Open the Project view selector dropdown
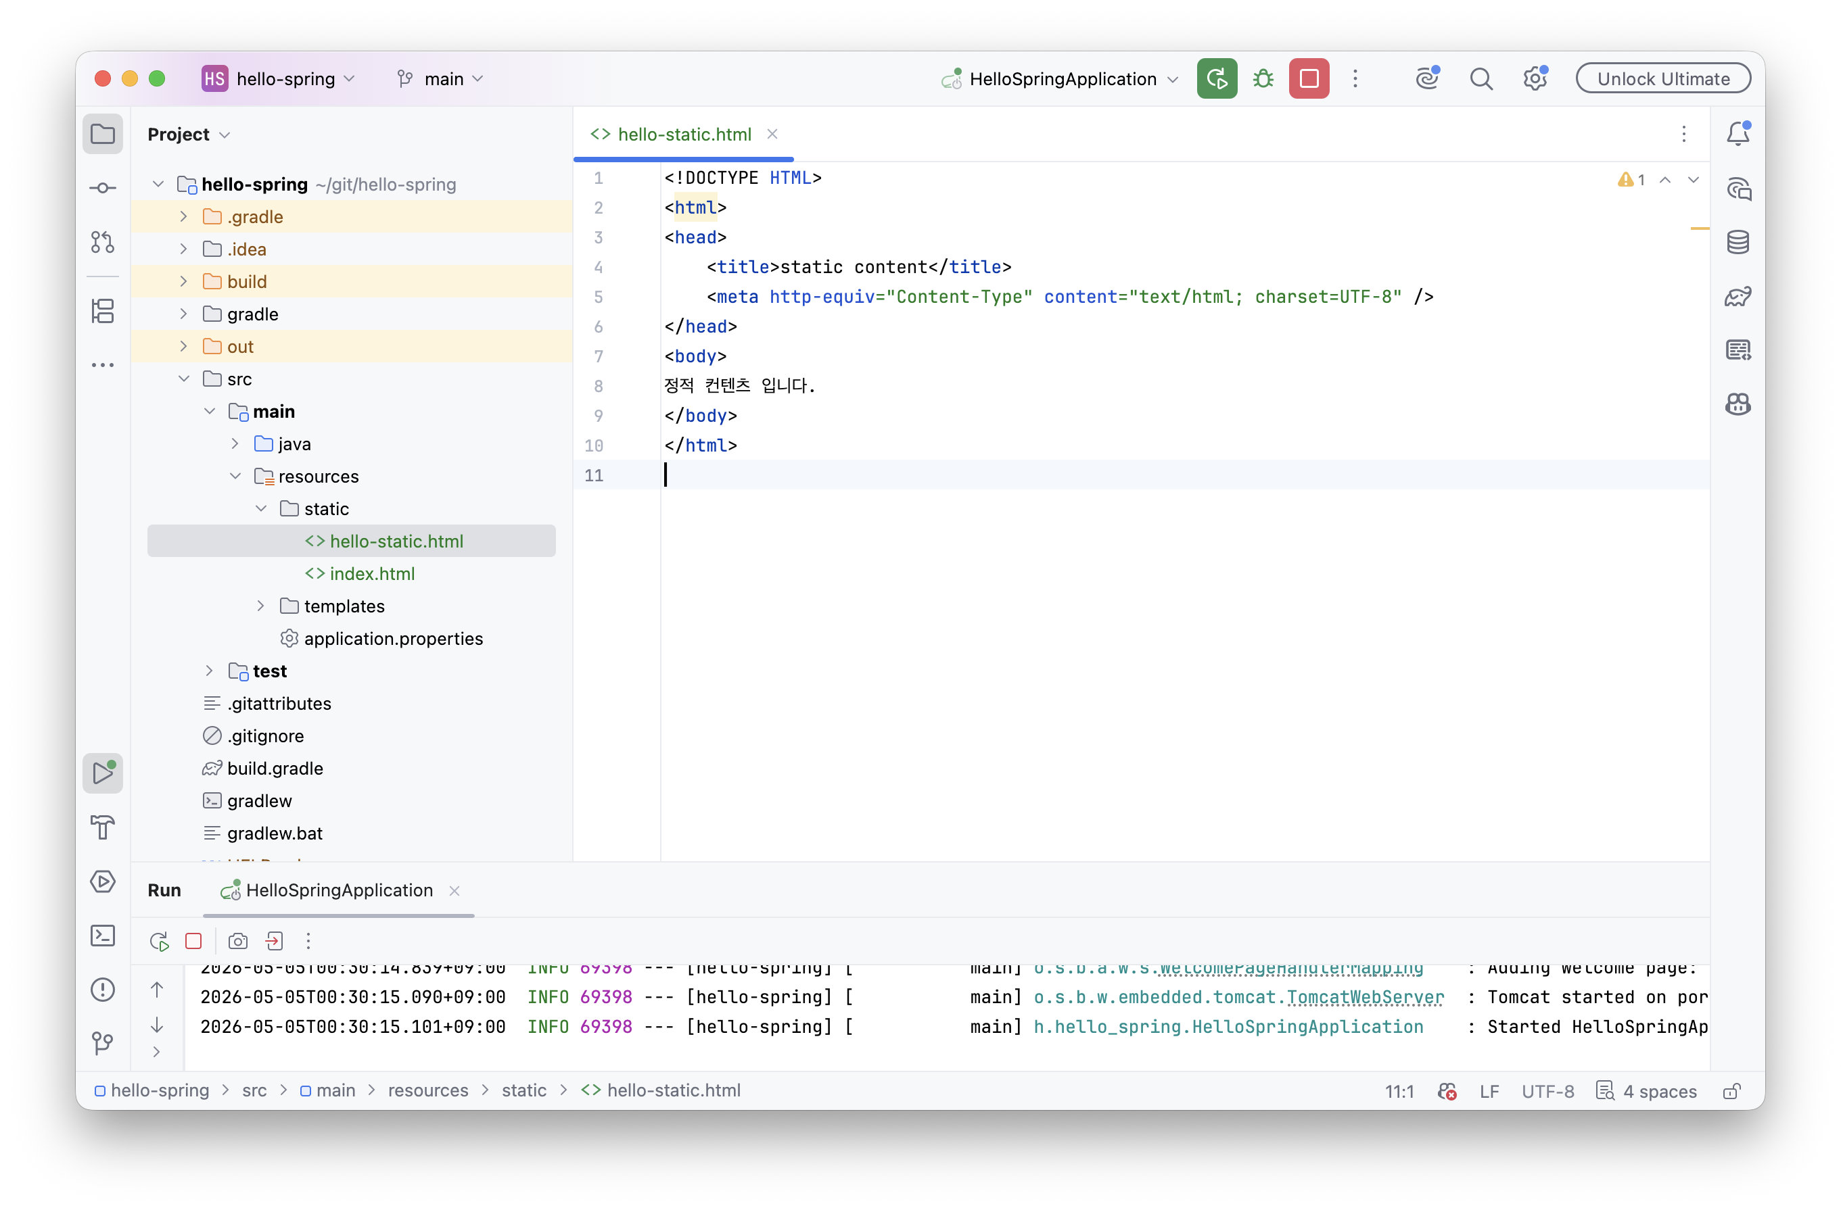 (189, 135)
